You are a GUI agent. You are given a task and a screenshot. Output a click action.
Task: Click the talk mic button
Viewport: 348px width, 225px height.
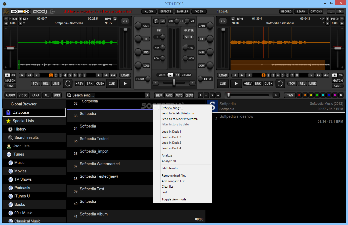163,21
